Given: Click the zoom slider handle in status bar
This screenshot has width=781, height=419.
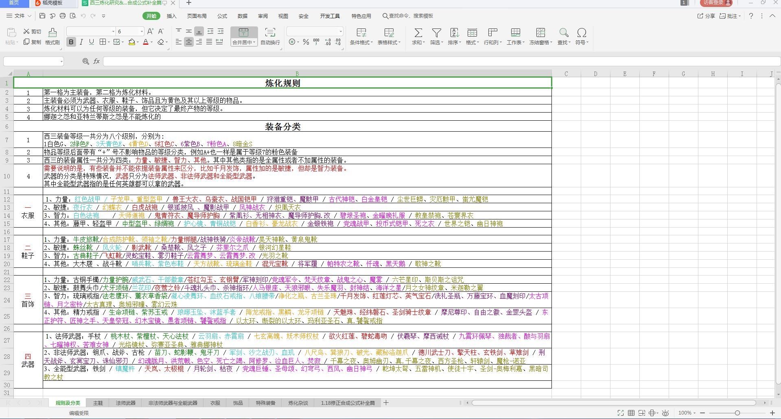Looking at the screenshot, I should click(x=737, y=413).
